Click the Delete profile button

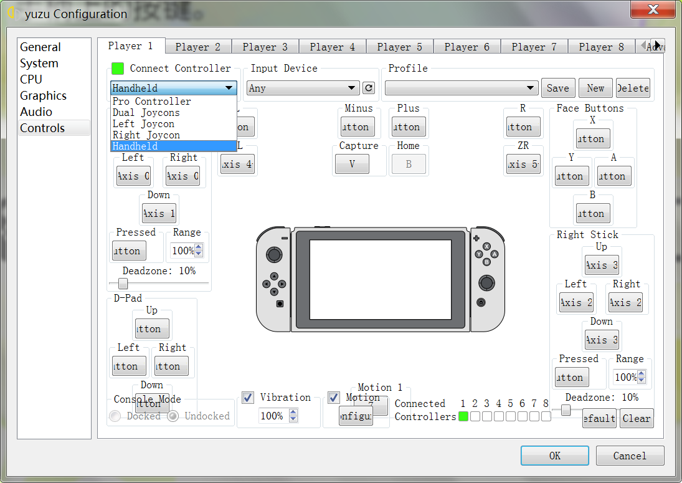tap(633, 88)
